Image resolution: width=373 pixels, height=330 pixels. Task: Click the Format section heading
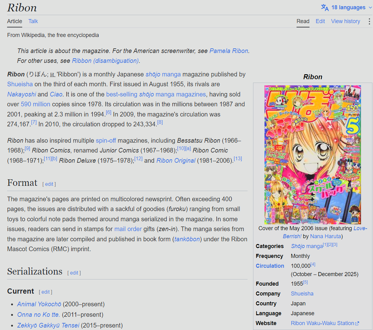click(x=22, y=183)
